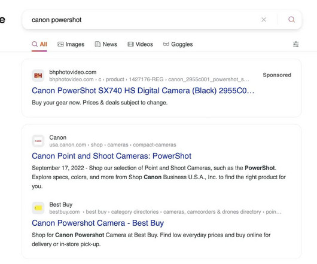
Task: Switch to the News tab
Action: [106, 44]
